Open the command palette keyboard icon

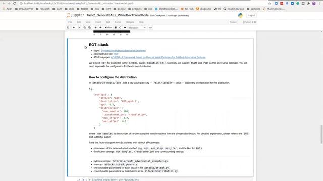point(150,28)
